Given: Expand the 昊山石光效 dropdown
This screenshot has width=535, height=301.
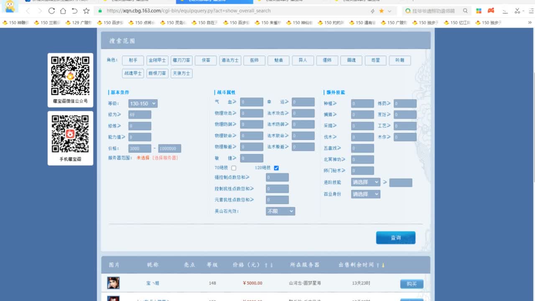Looking at the screenshot, I should coord(280,212).
